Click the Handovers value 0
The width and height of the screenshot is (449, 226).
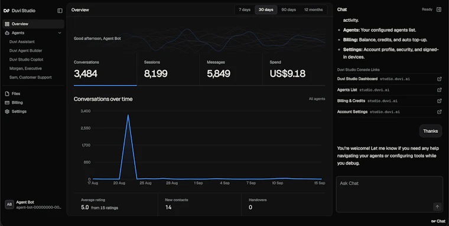(250, 207)
